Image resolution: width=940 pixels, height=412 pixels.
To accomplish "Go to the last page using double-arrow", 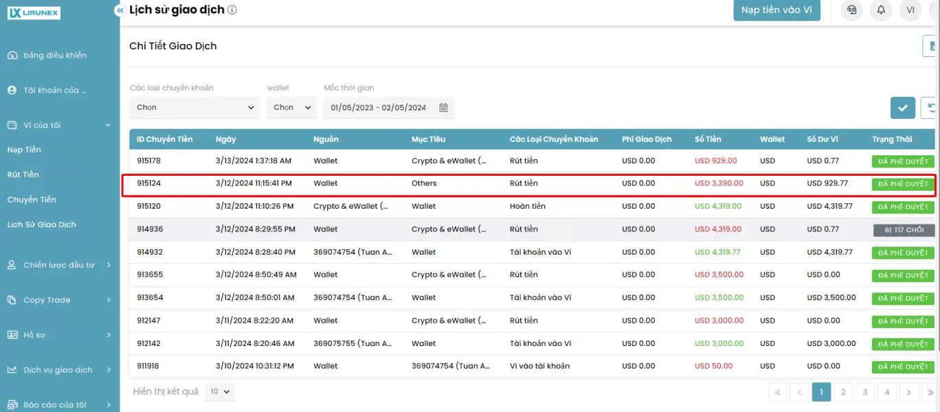I will 931,392.
